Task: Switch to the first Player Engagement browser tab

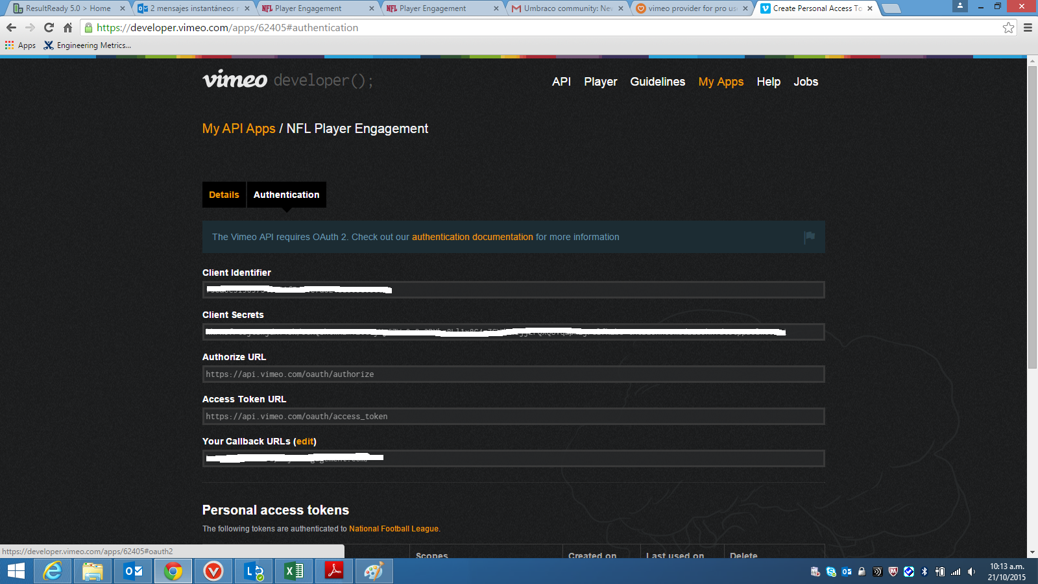Action: [x=317, y=8]
